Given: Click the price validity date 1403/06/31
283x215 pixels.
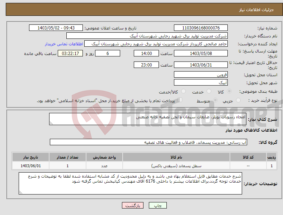Looking at the screenshot, I should tap(201, 65).
